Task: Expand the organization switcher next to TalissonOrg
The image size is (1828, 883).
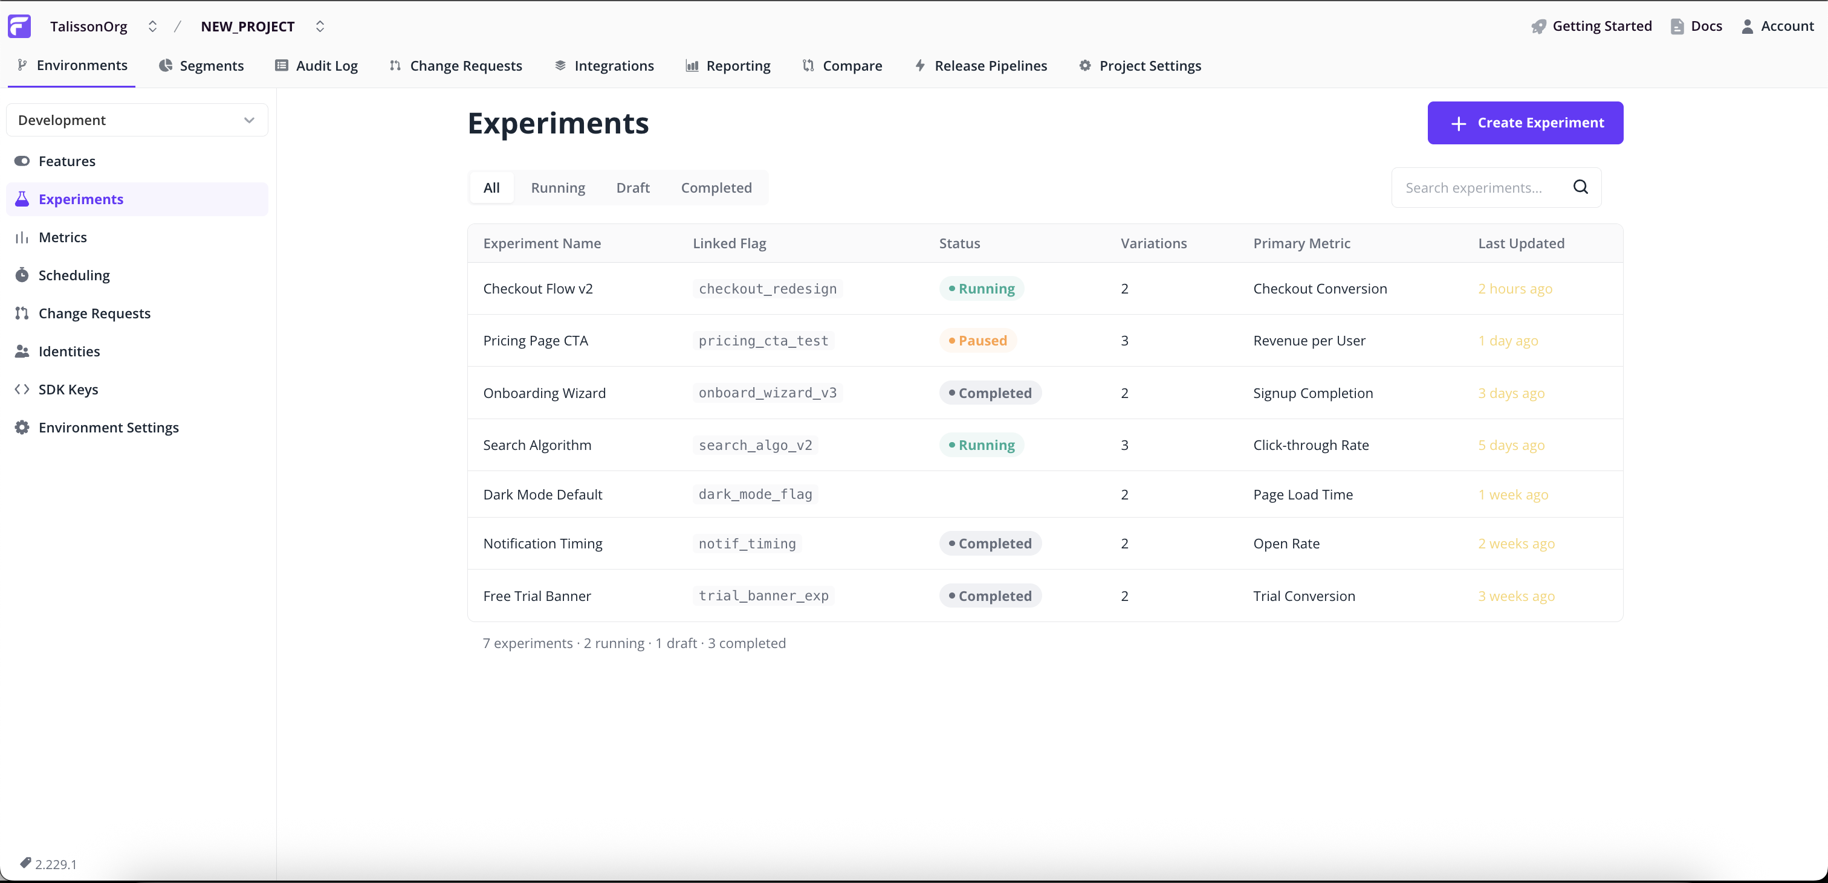Action: (152, 26)
